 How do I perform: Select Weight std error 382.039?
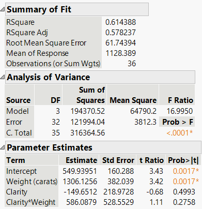click(120, 182)
